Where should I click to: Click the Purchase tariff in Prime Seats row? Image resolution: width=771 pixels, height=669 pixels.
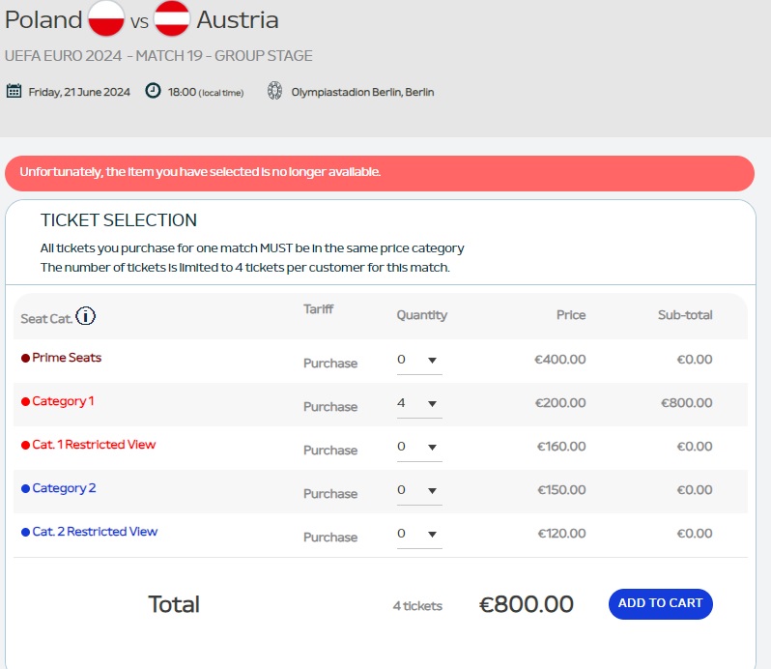(330, 364)
